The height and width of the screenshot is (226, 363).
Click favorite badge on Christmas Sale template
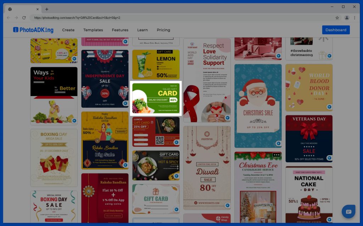[x=279, y=143]
